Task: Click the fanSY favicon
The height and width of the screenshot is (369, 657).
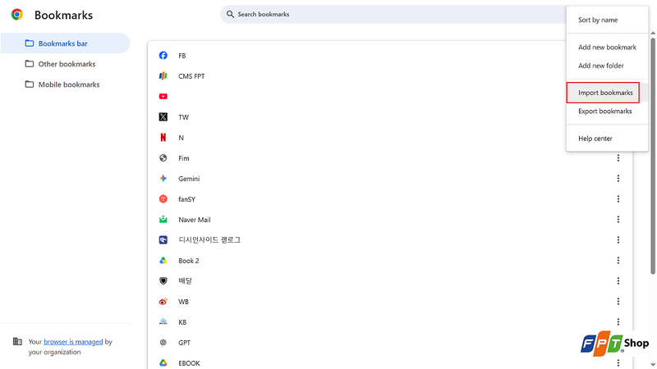Action: tap(163, 199)
